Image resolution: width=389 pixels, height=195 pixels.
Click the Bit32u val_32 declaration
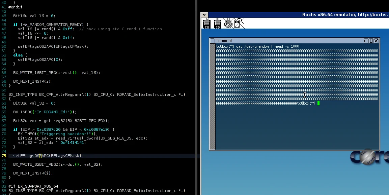[x=34, y=103]
